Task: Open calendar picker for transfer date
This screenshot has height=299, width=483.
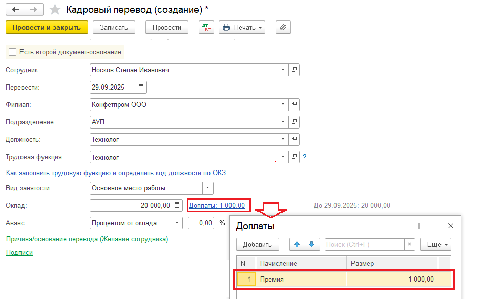Action: coord(141,87)
